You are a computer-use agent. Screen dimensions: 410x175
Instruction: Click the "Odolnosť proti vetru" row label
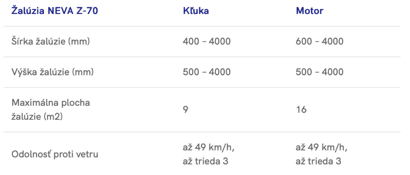(54, 154)
